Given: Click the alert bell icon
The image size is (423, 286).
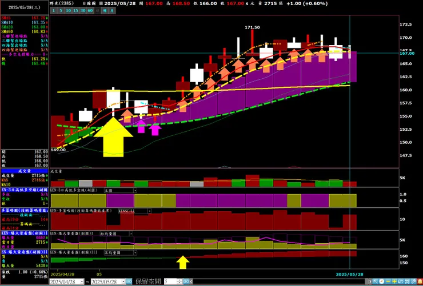Looking at the screenshot, I should [420, 281].
